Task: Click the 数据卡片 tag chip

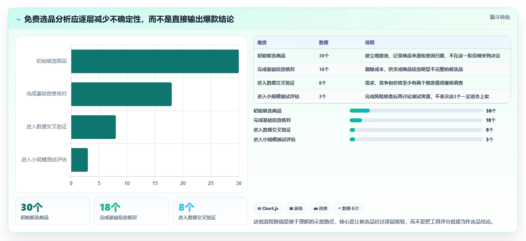Action: [349, 208]
